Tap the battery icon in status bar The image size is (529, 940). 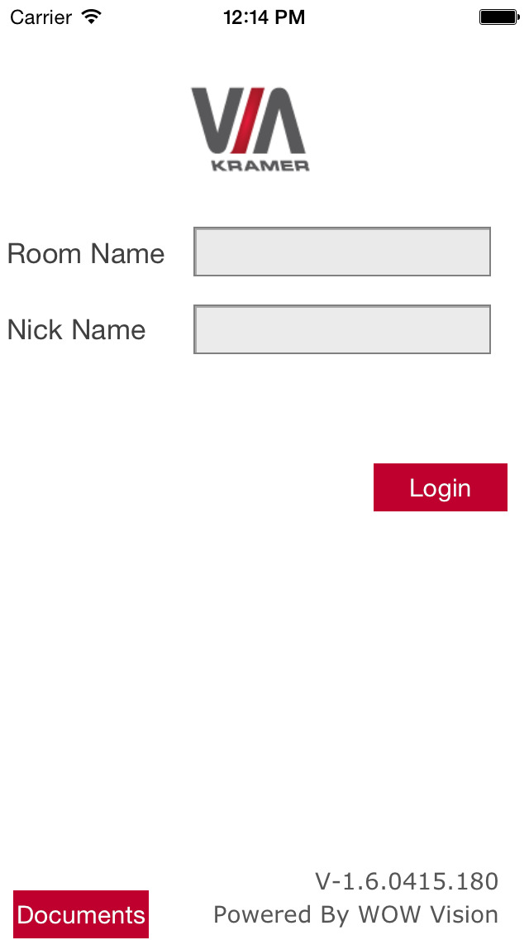pyautogui.click(x=499, y=17)
